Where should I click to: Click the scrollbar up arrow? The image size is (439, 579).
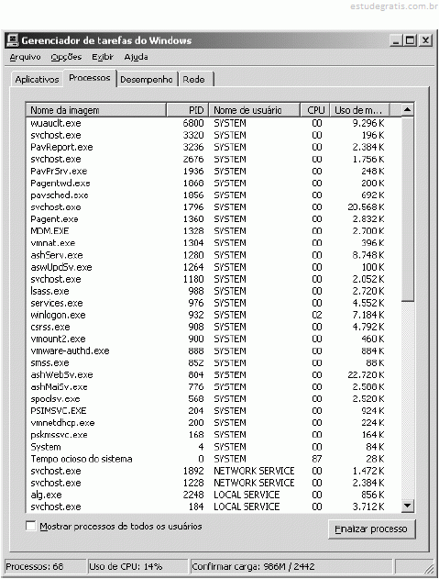tap(407, 109)
